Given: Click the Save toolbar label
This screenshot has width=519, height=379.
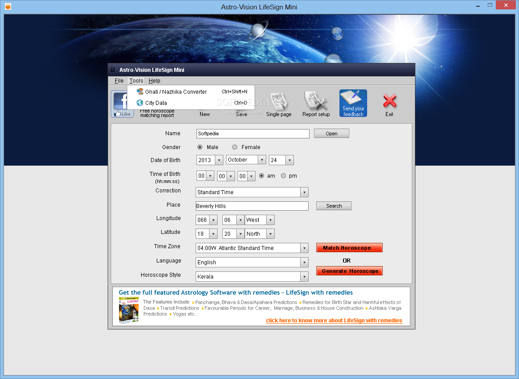Looking at the screenshot, I should pos(241,114).
